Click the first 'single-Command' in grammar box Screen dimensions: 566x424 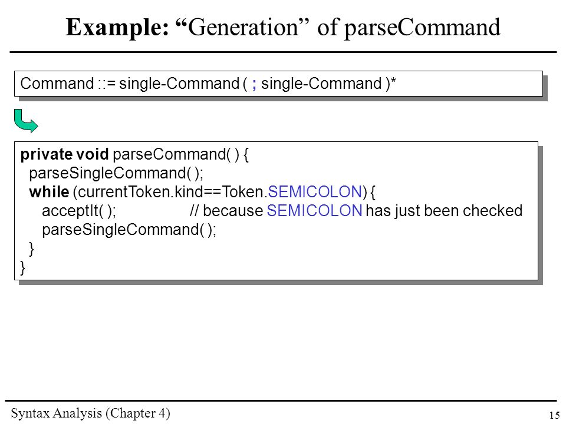click(179, 84)
